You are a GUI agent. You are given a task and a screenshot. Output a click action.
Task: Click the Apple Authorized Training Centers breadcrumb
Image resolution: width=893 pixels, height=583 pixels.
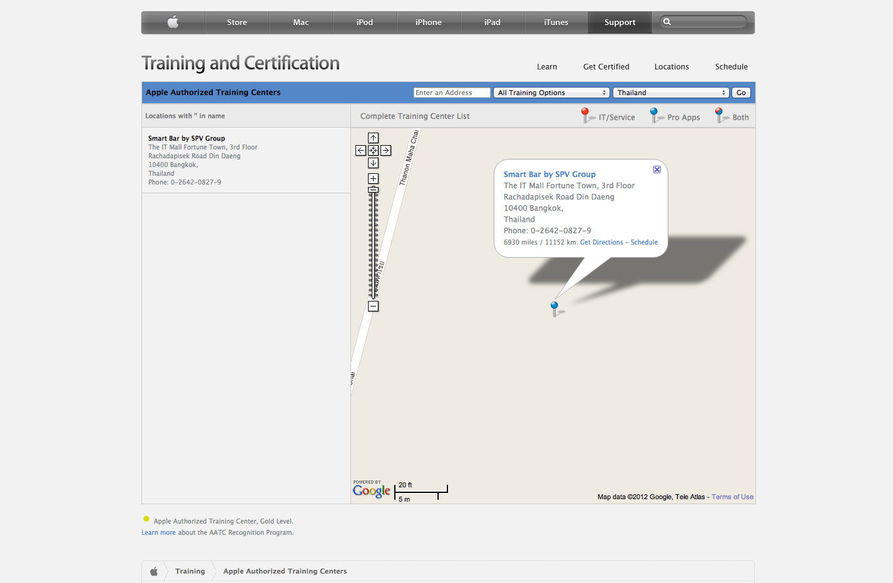285,571
